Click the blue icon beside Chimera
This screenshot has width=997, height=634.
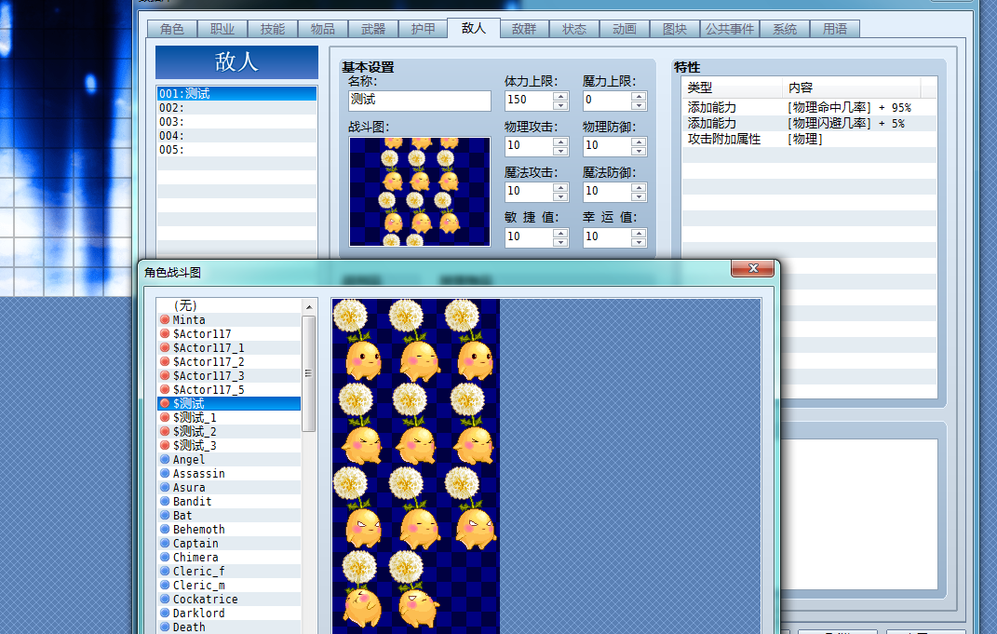click(165, 558)
